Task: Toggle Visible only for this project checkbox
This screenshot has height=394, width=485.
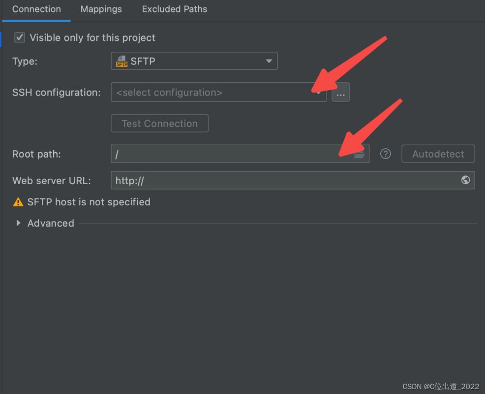Action: 20,37
